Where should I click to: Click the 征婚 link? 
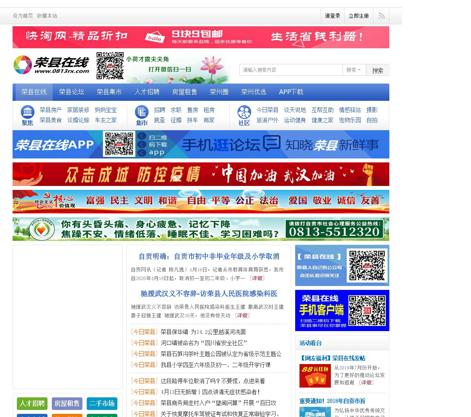coord(176,120)
